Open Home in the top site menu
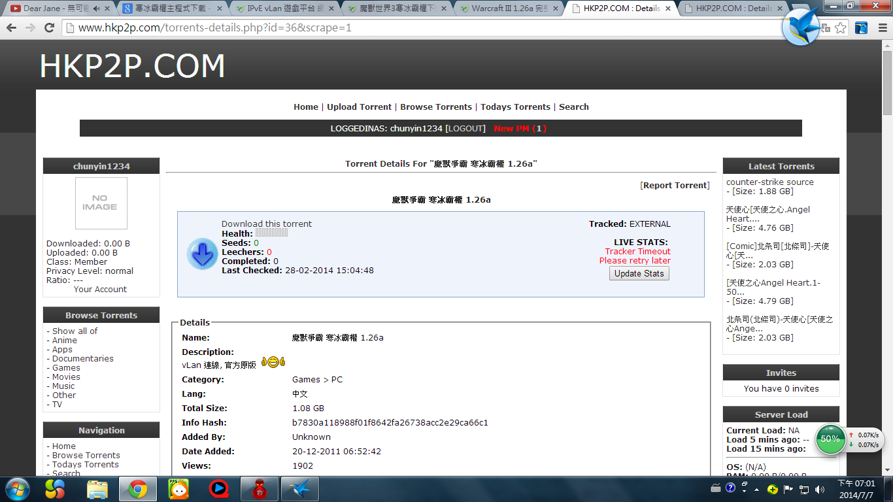The image size is (893, 502). 306,107
